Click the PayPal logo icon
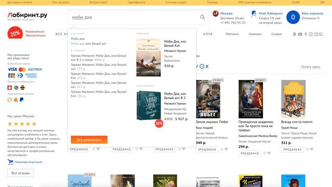 tap(22, 100)
